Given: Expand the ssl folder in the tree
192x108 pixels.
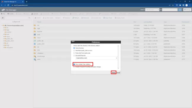Looking at the screenshot, I should pyautogui.click(x=4, y=43).
